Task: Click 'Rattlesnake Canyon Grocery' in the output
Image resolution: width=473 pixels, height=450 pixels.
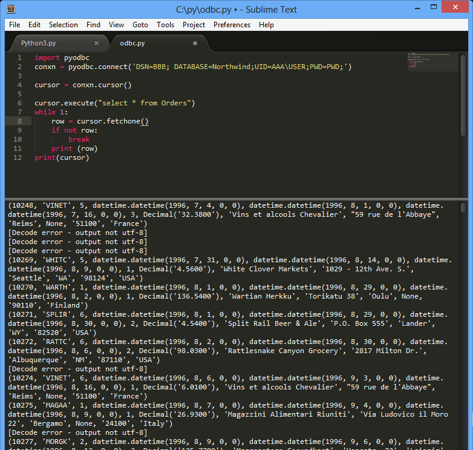Action: click(283, 351)
